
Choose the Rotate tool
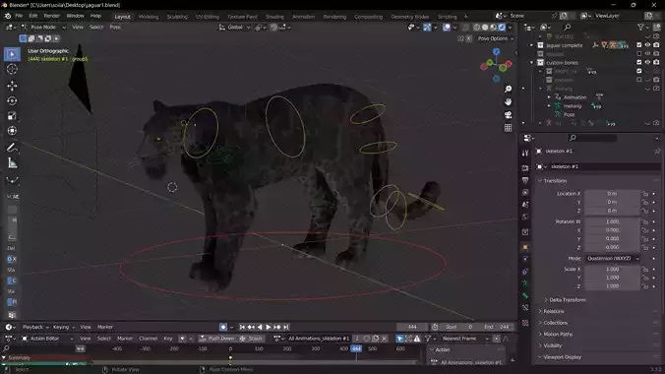[x=12, y=100]
